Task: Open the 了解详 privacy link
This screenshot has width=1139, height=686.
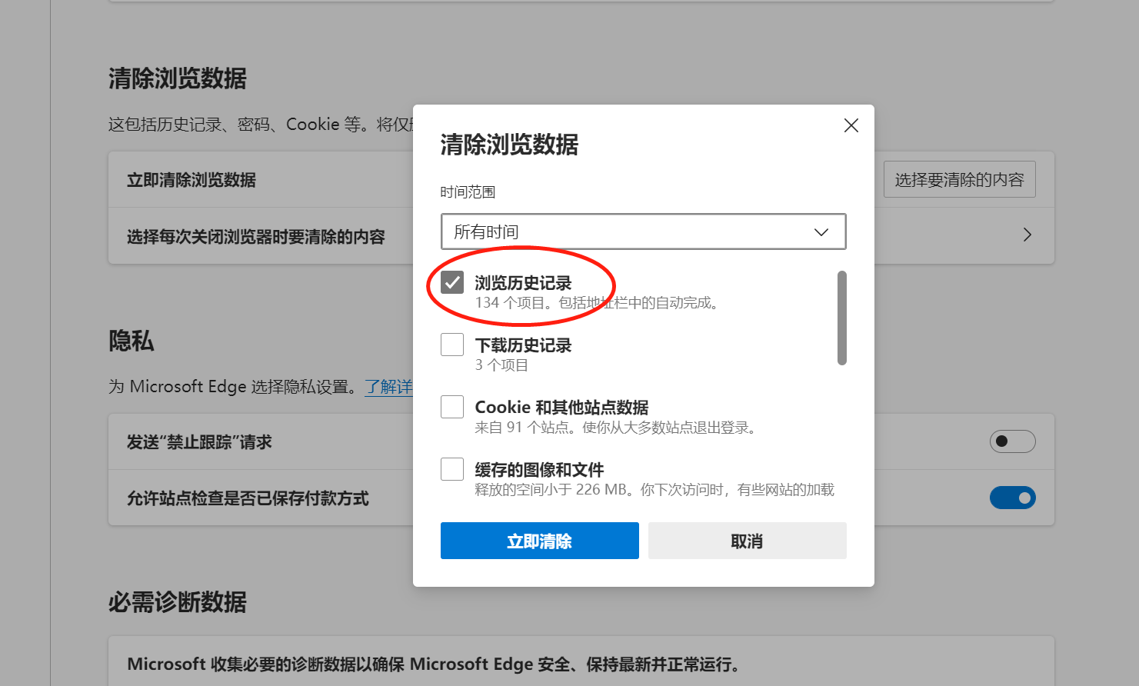Action: (388, 386)
